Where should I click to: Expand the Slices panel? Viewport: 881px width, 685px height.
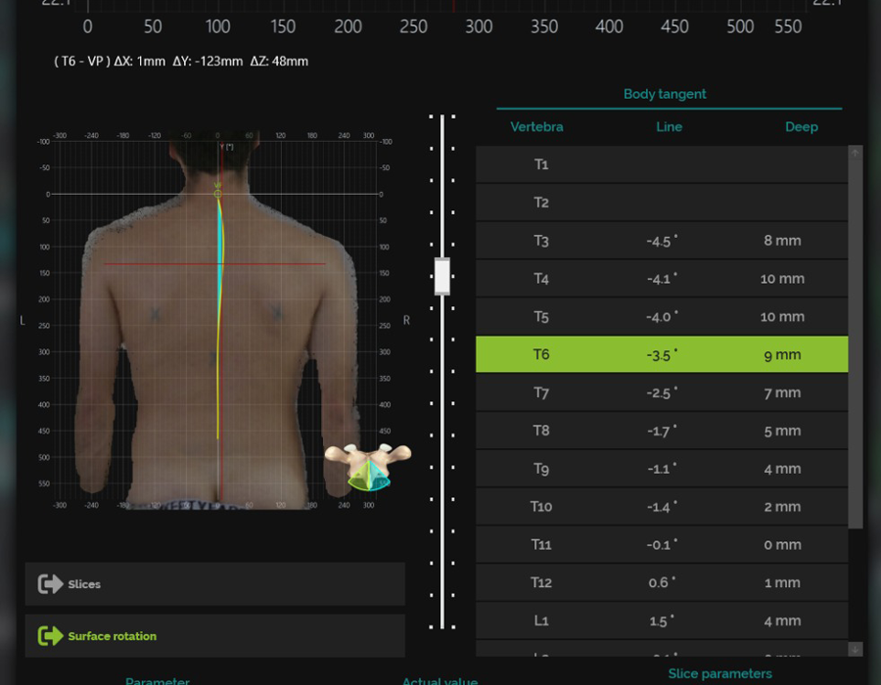point(214,584)
